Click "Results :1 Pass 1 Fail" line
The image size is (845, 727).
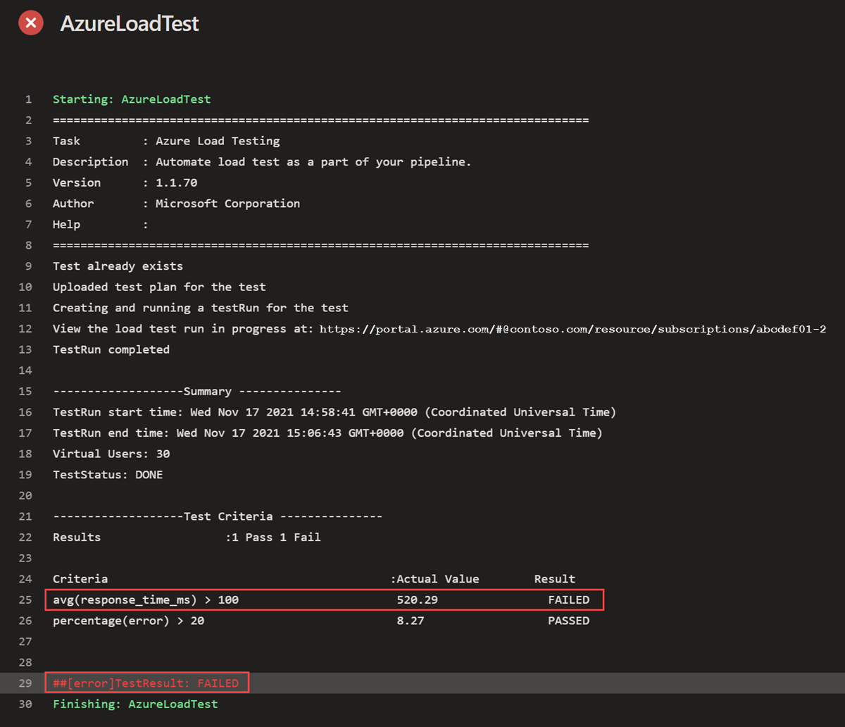187,538
